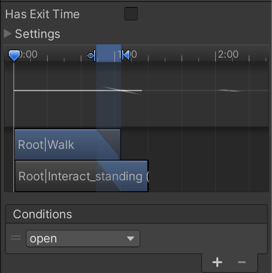Grab the condition reorder handle icon
The image size is (272, 273).
16,238
